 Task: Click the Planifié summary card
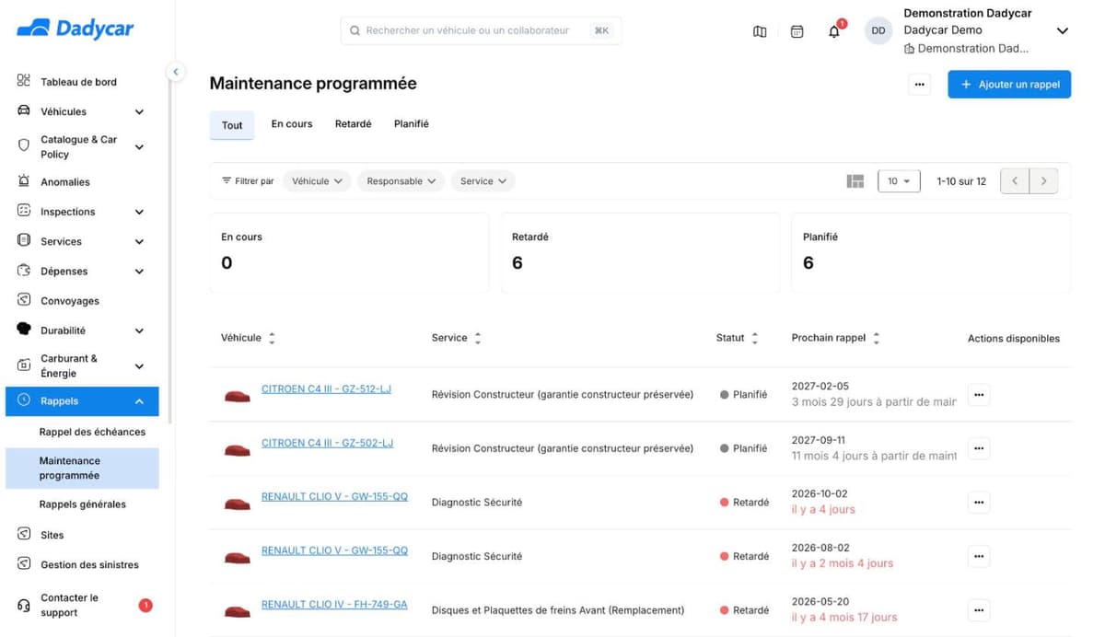point(931,253)
